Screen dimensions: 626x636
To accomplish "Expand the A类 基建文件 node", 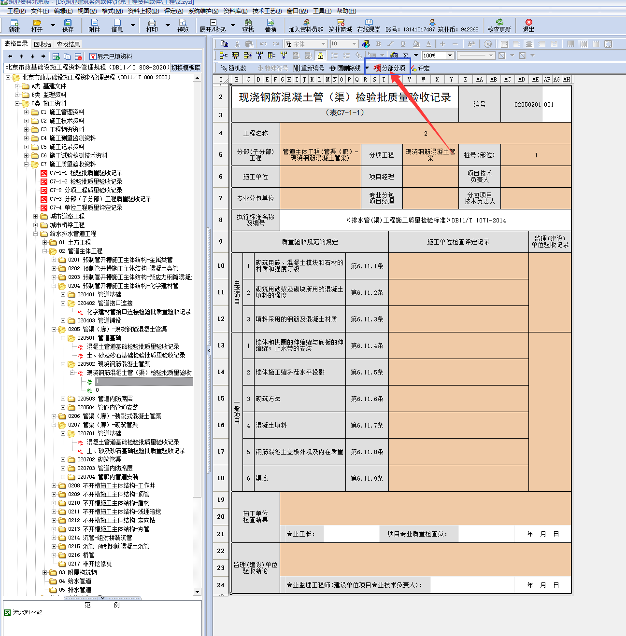I will (x=17, y=86).
